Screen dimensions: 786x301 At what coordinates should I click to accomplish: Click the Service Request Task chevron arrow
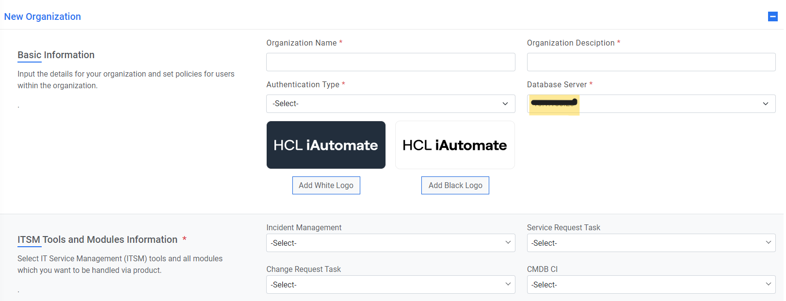(769, 242)
